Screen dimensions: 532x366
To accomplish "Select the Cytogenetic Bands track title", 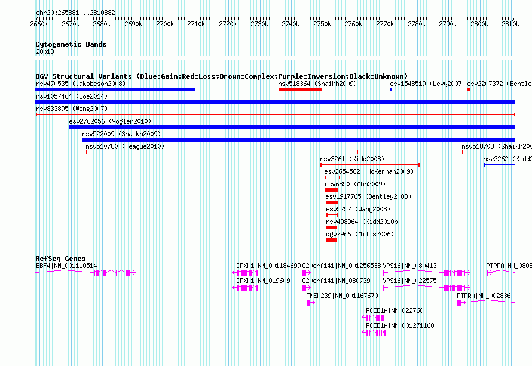I will pyautogui.click(x=71, y=44).
